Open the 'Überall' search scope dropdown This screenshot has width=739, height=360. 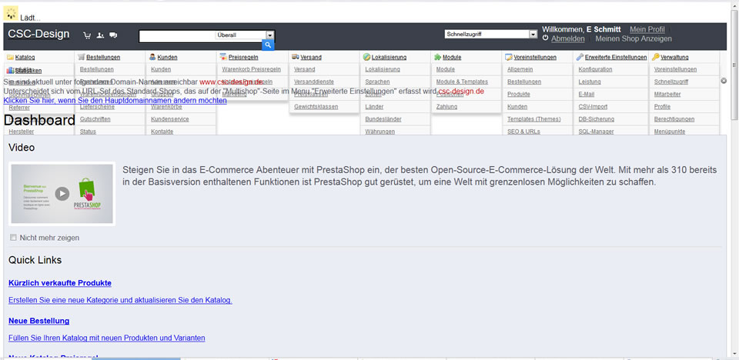point(245,35)
